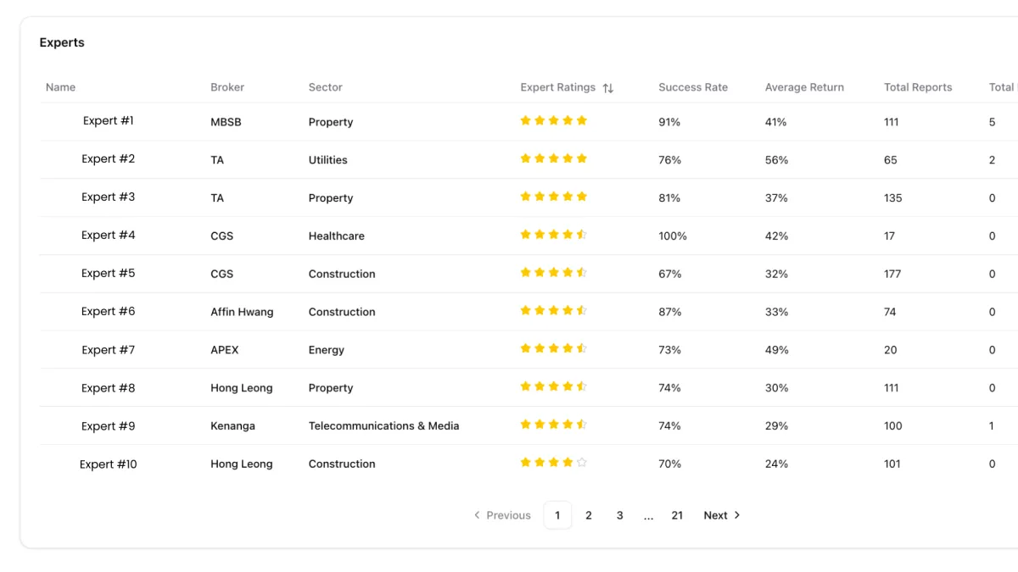Click the Previous page chevron arrow
The height and width of the screenshot is (572, 1018).
(x=477, y=515)
